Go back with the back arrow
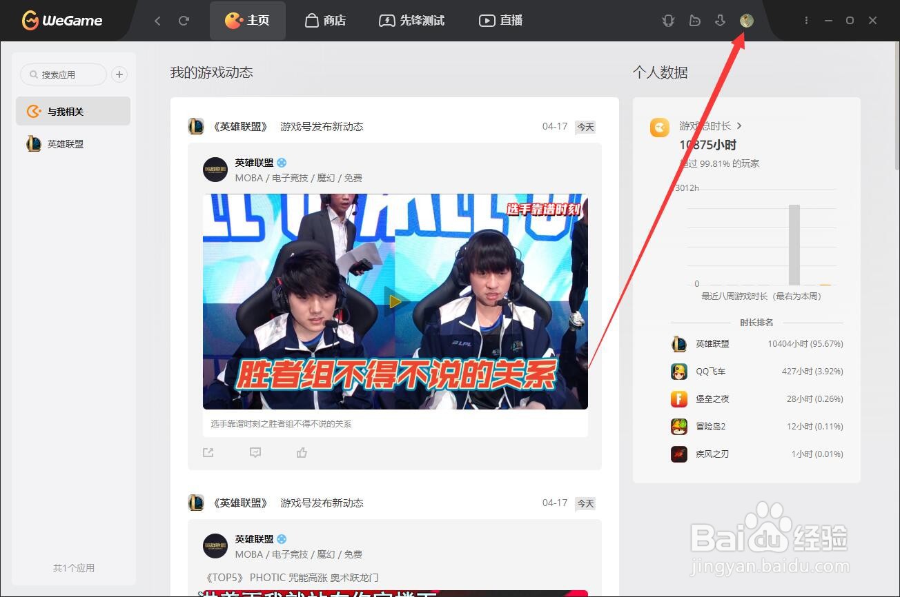 point(157,21)
